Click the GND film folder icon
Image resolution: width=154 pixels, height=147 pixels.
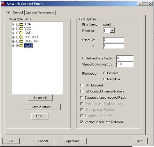[21, 33]
